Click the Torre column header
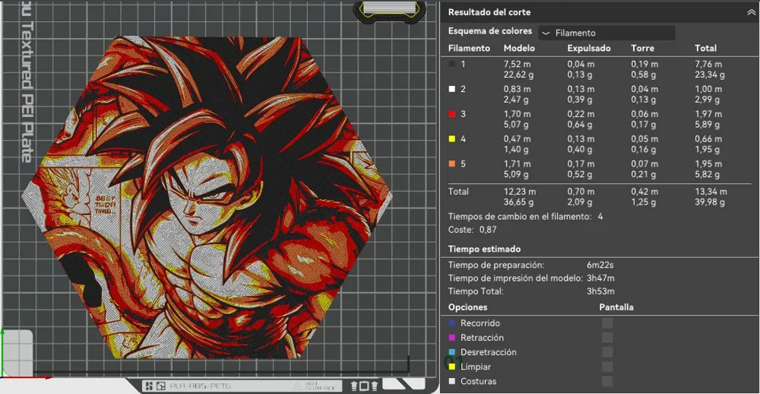Viewport: 760px width, 394px height. coord(643,48)
